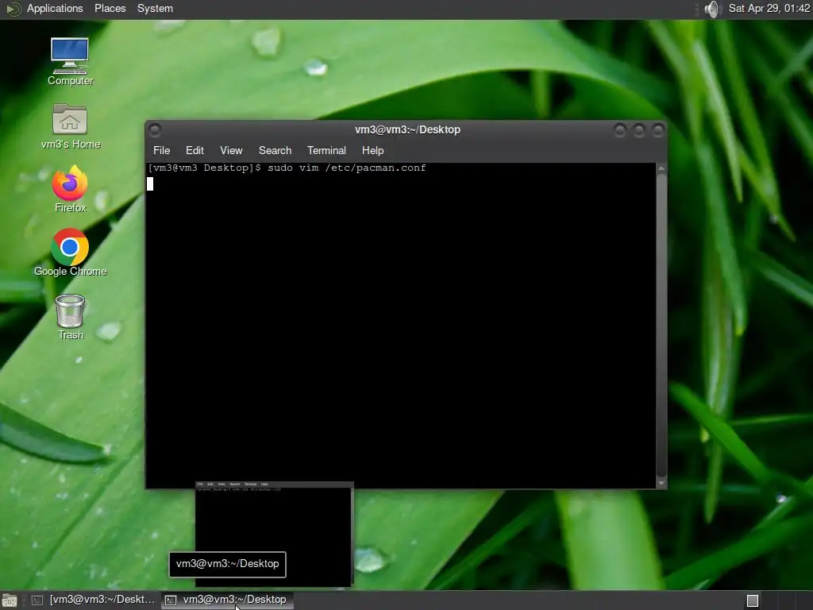Screen dimensions: 813x610
Task: Open the terminal Help menu
Action: (373, 150)
